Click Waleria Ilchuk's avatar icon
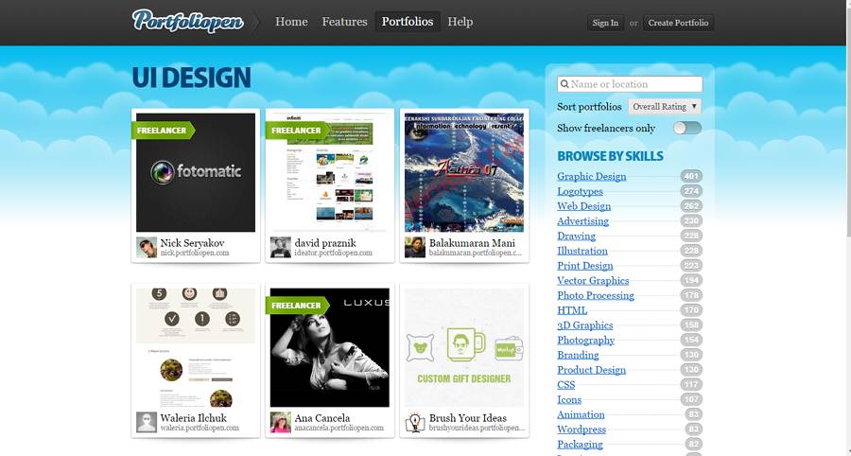The image size is (851, 456). click(x=147, y=422)
